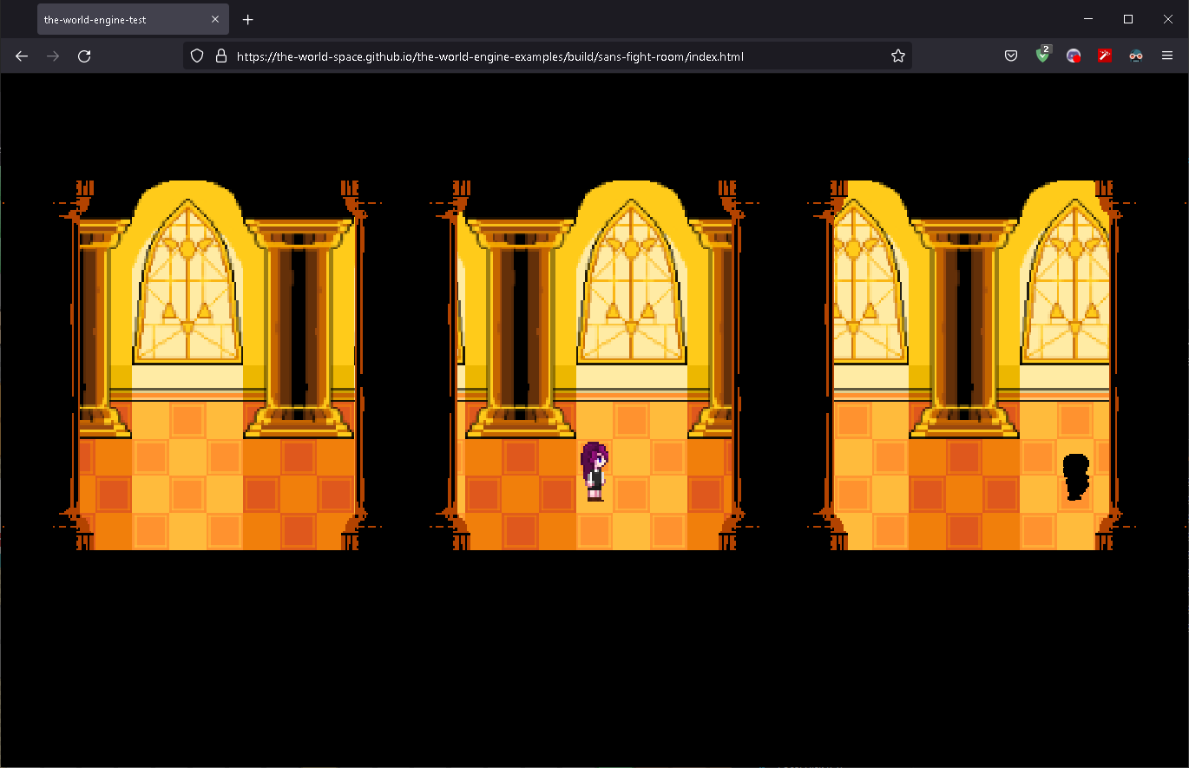1189x768 pixels.
Task: Close the browser window
Action: pyautogui.click(x=1168, y=19)
